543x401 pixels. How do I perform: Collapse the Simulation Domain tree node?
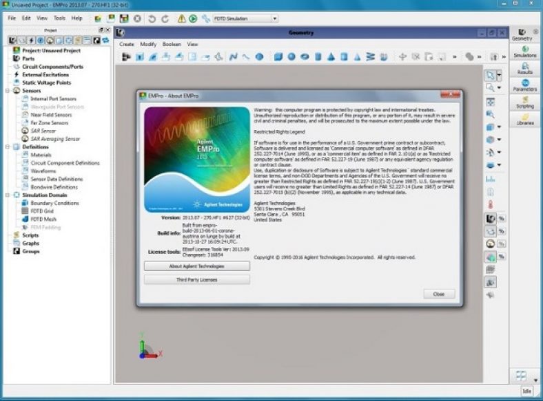pos(8,195)
